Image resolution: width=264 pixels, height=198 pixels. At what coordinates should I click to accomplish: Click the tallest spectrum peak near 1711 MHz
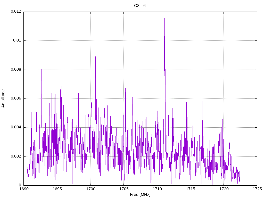pos(164,19)
